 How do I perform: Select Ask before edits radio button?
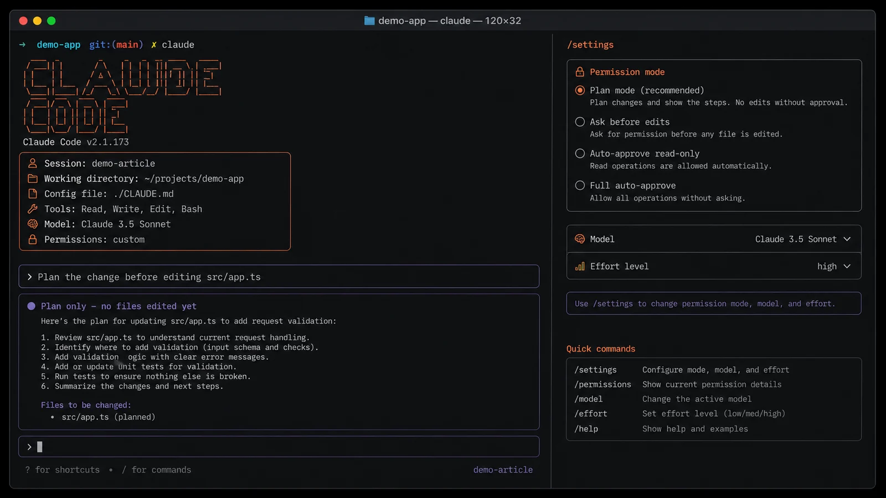[x=580, y=122]
